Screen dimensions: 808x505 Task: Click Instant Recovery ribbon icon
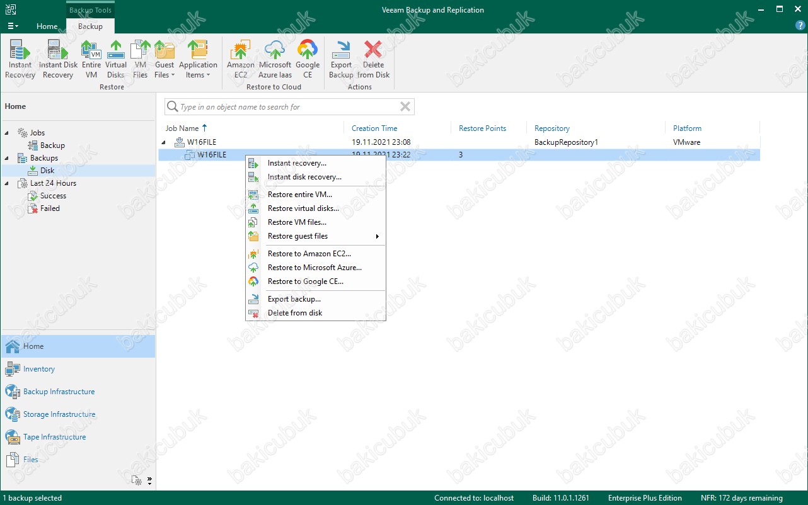20,60
